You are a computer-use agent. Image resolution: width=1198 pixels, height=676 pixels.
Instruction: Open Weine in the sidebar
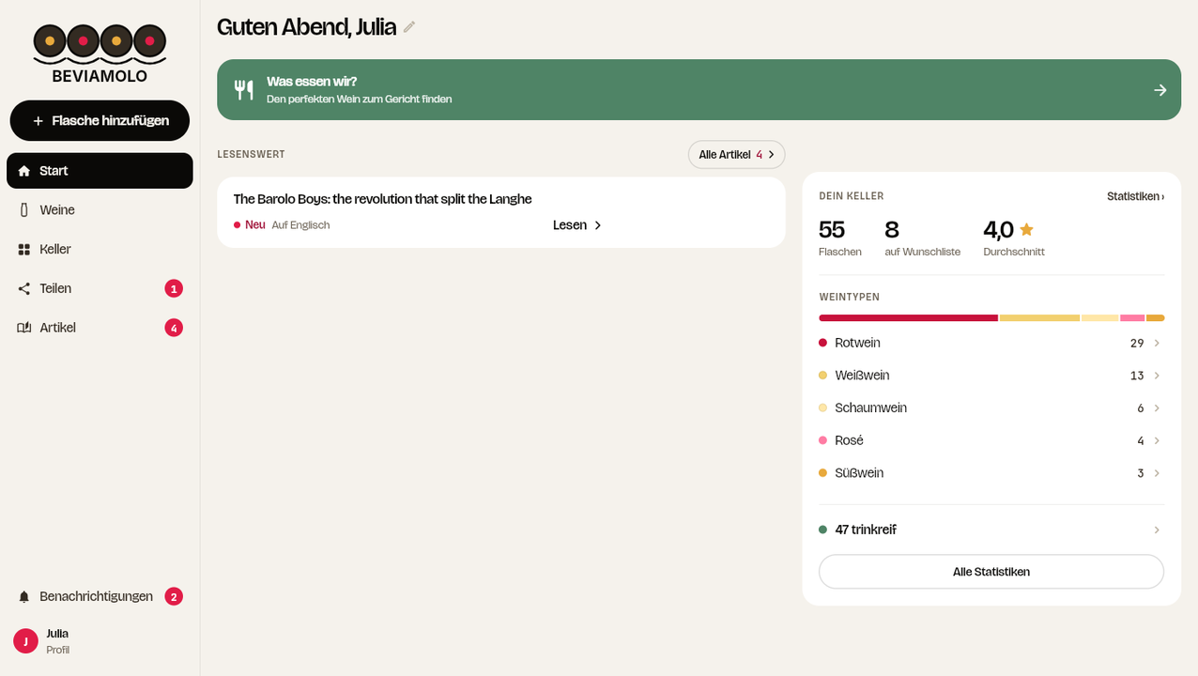[x=100, y=210]
